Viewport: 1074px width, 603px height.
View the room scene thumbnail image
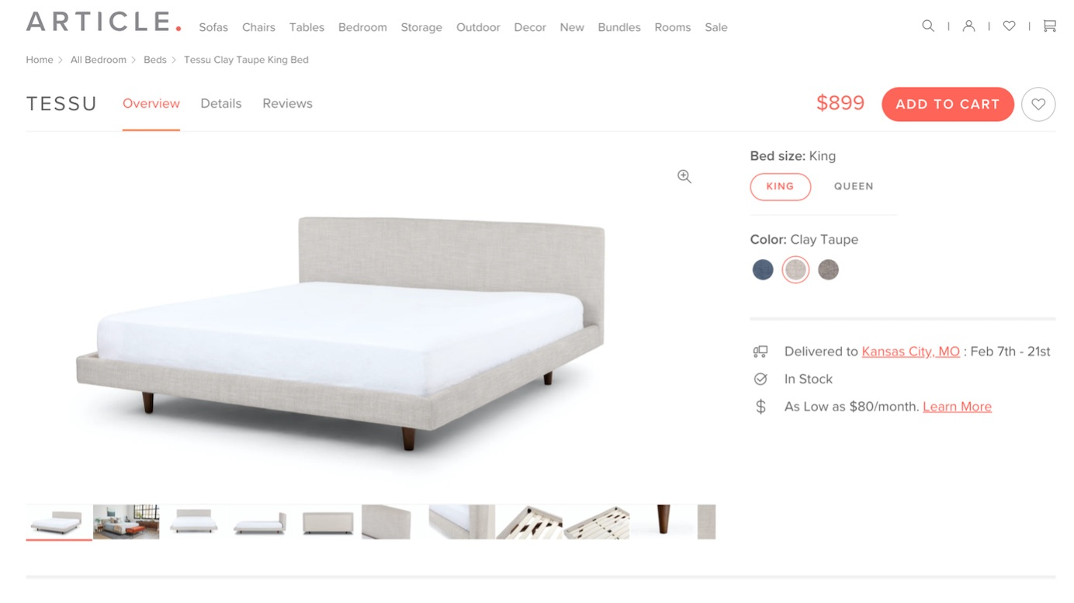tap(126, 522)
